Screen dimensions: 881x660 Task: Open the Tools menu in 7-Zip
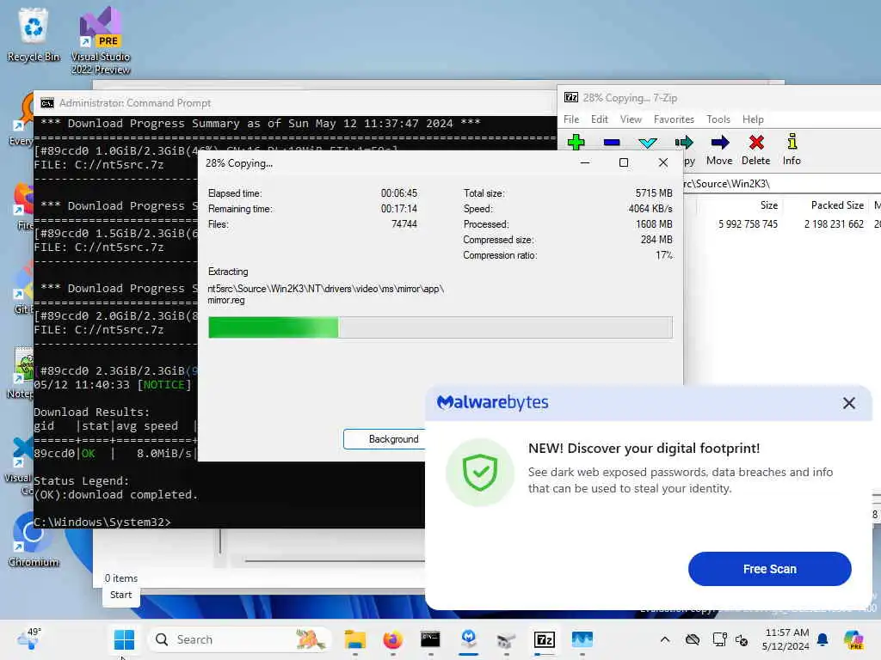[x=718, y=119]
